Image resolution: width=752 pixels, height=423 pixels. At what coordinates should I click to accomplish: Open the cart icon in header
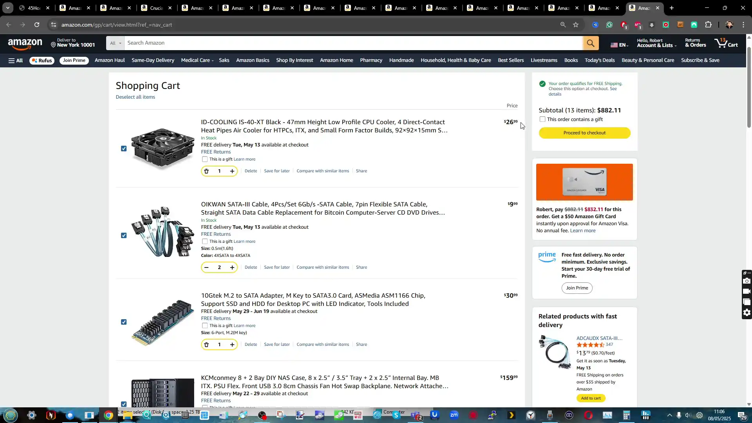point(726,43)
